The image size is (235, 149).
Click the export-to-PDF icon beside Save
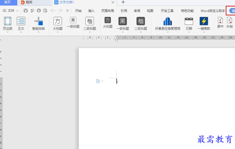32,11
